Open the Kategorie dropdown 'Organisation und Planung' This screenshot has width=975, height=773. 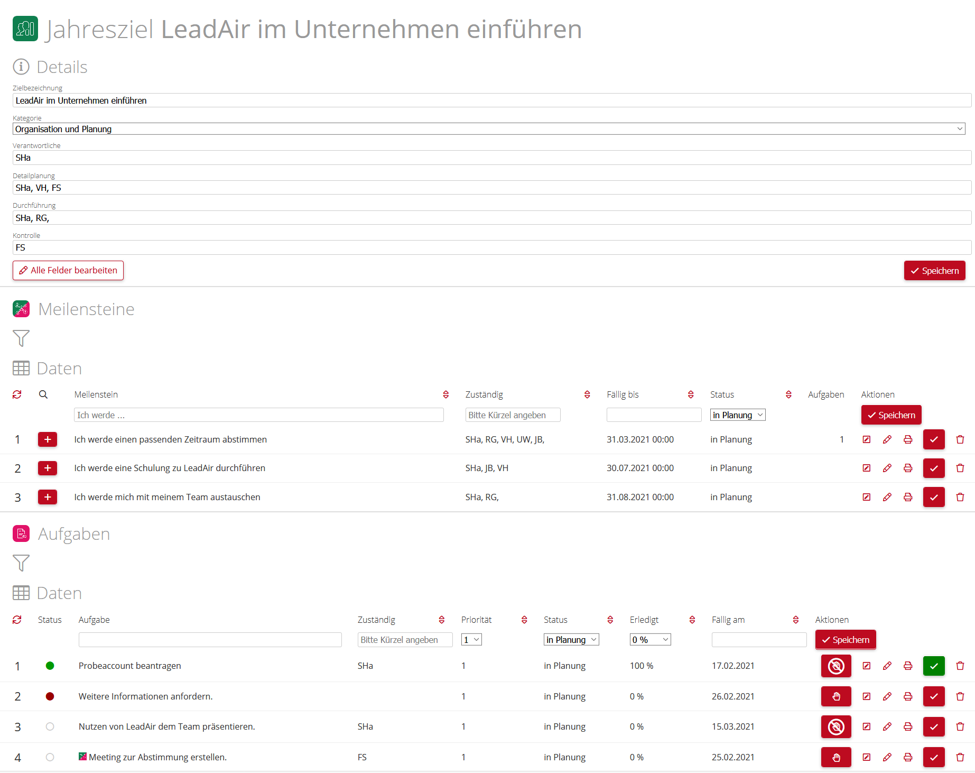489,129
